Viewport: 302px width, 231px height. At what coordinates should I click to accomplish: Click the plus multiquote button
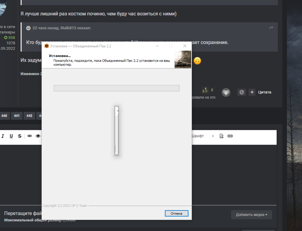click(252, 92)
